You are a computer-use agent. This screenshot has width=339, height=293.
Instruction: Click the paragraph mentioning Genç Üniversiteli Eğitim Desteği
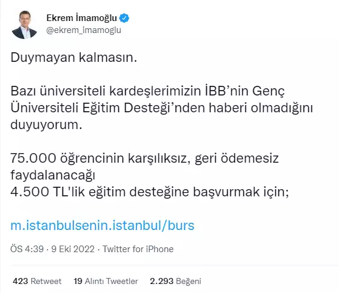click(162, 107)
